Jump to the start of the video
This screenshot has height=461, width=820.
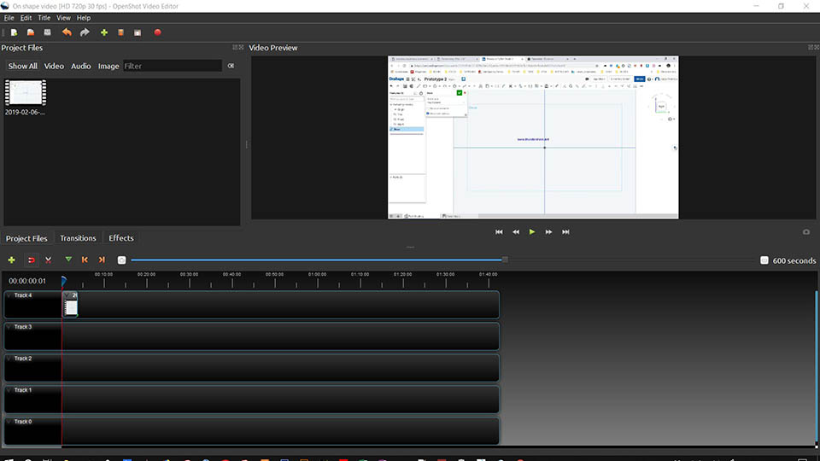coord(499,231)
